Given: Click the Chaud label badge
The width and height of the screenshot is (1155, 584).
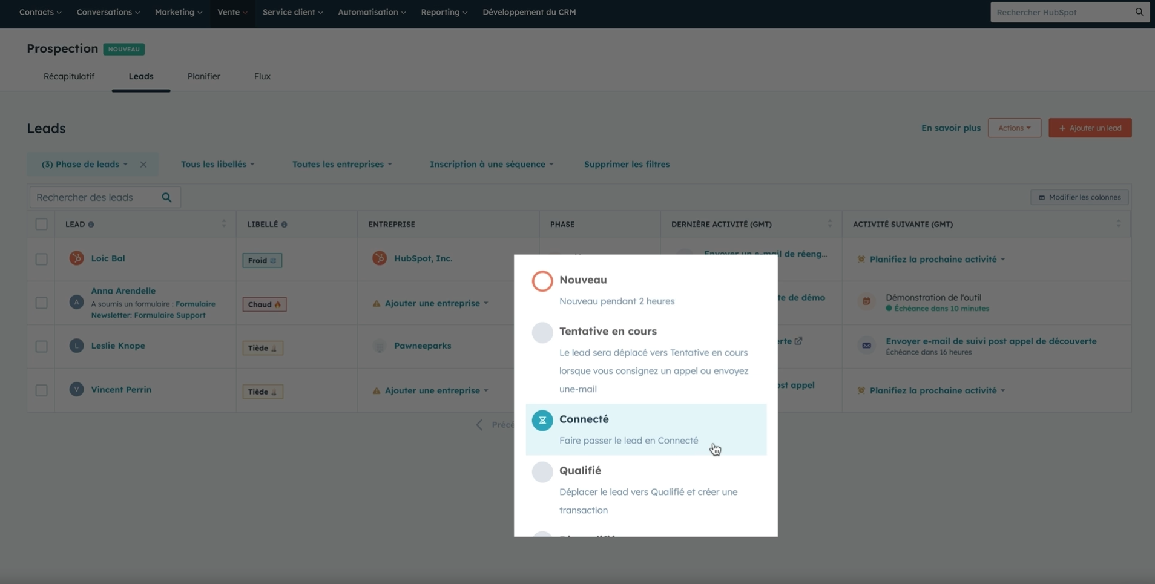Looking at the screenshot, I should click(x=265, y=304).
